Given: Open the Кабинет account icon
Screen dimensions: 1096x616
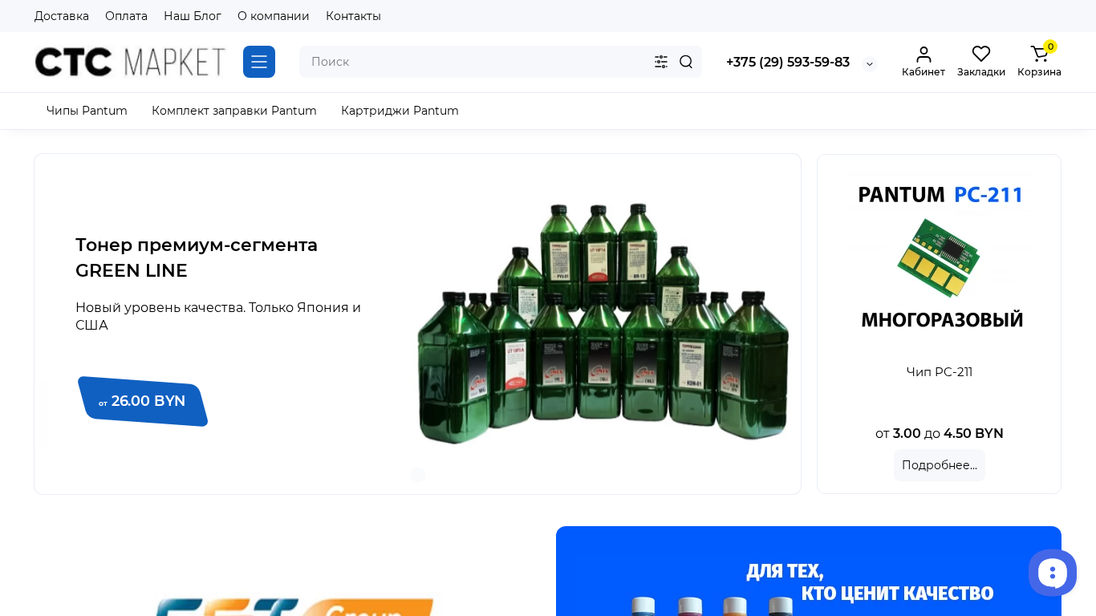Looking at the screenshot, I should 923,62.
